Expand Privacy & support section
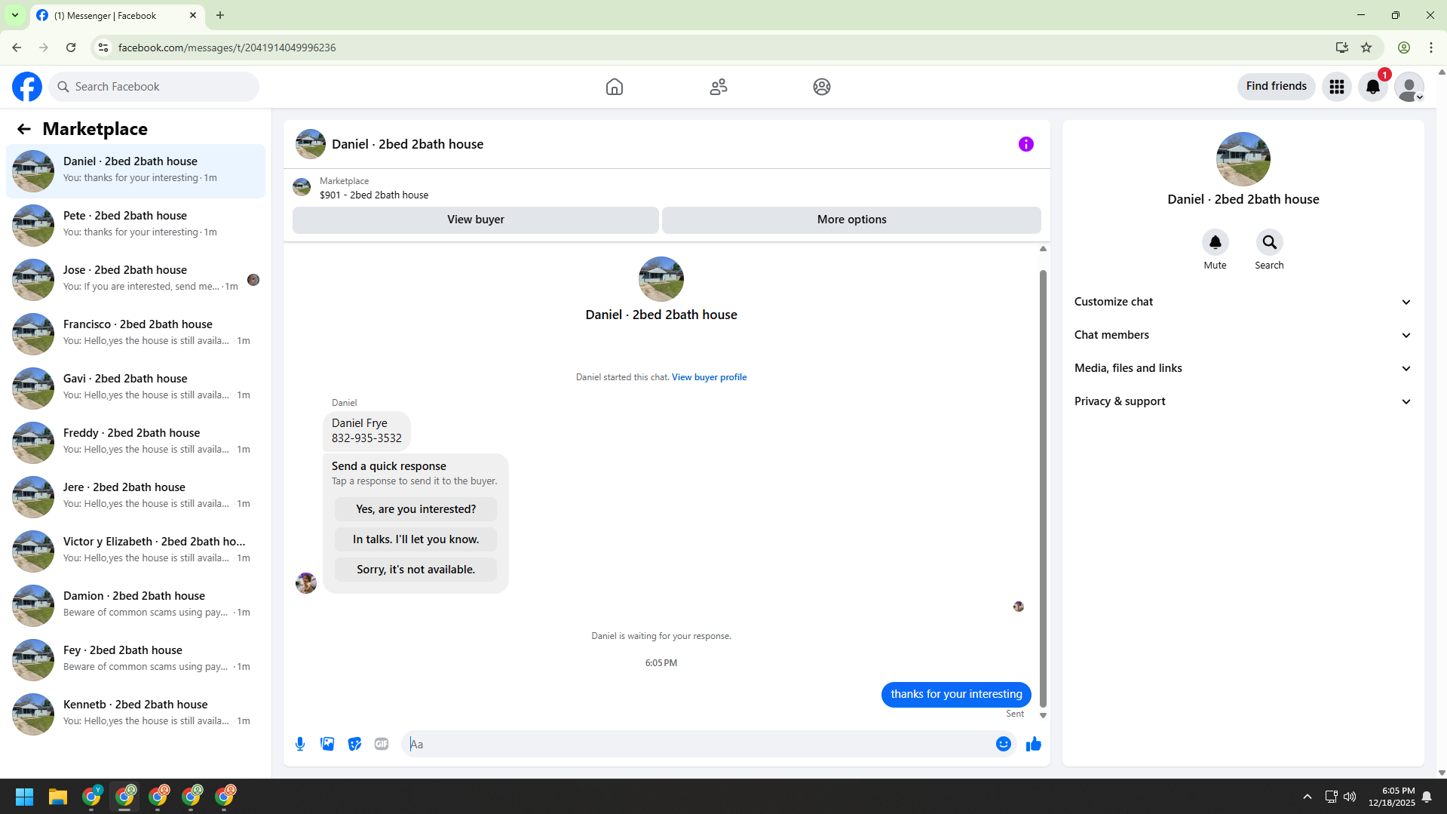1447x814 pixels. click(1243, 401)
